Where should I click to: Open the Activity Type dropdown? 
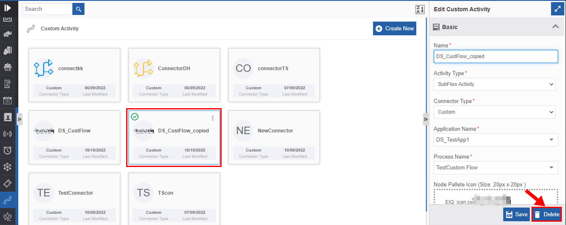495,84
